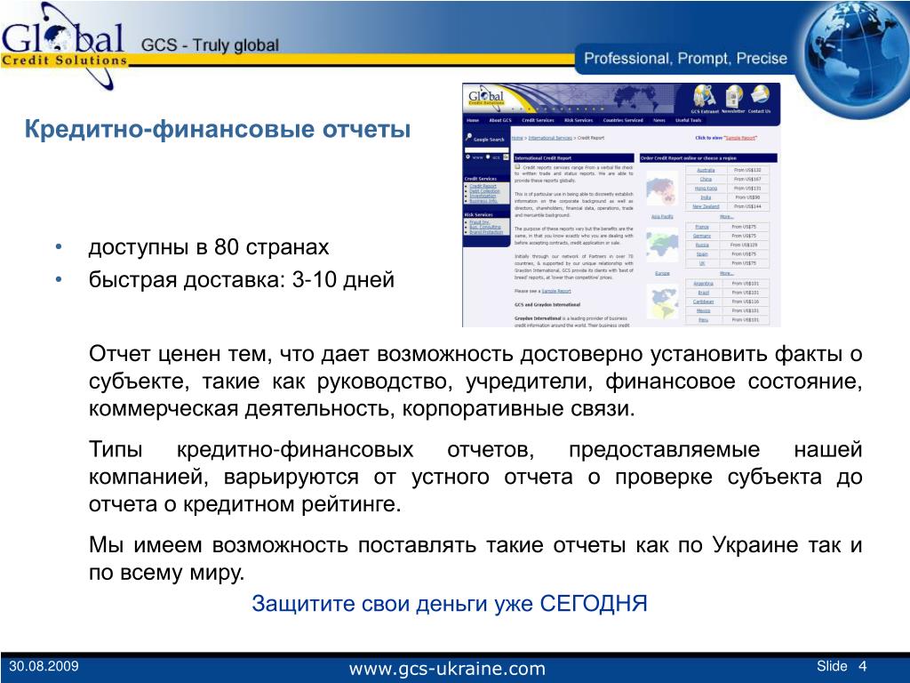Click the 'Slide 4' number in footer

[x=842, y=666]
